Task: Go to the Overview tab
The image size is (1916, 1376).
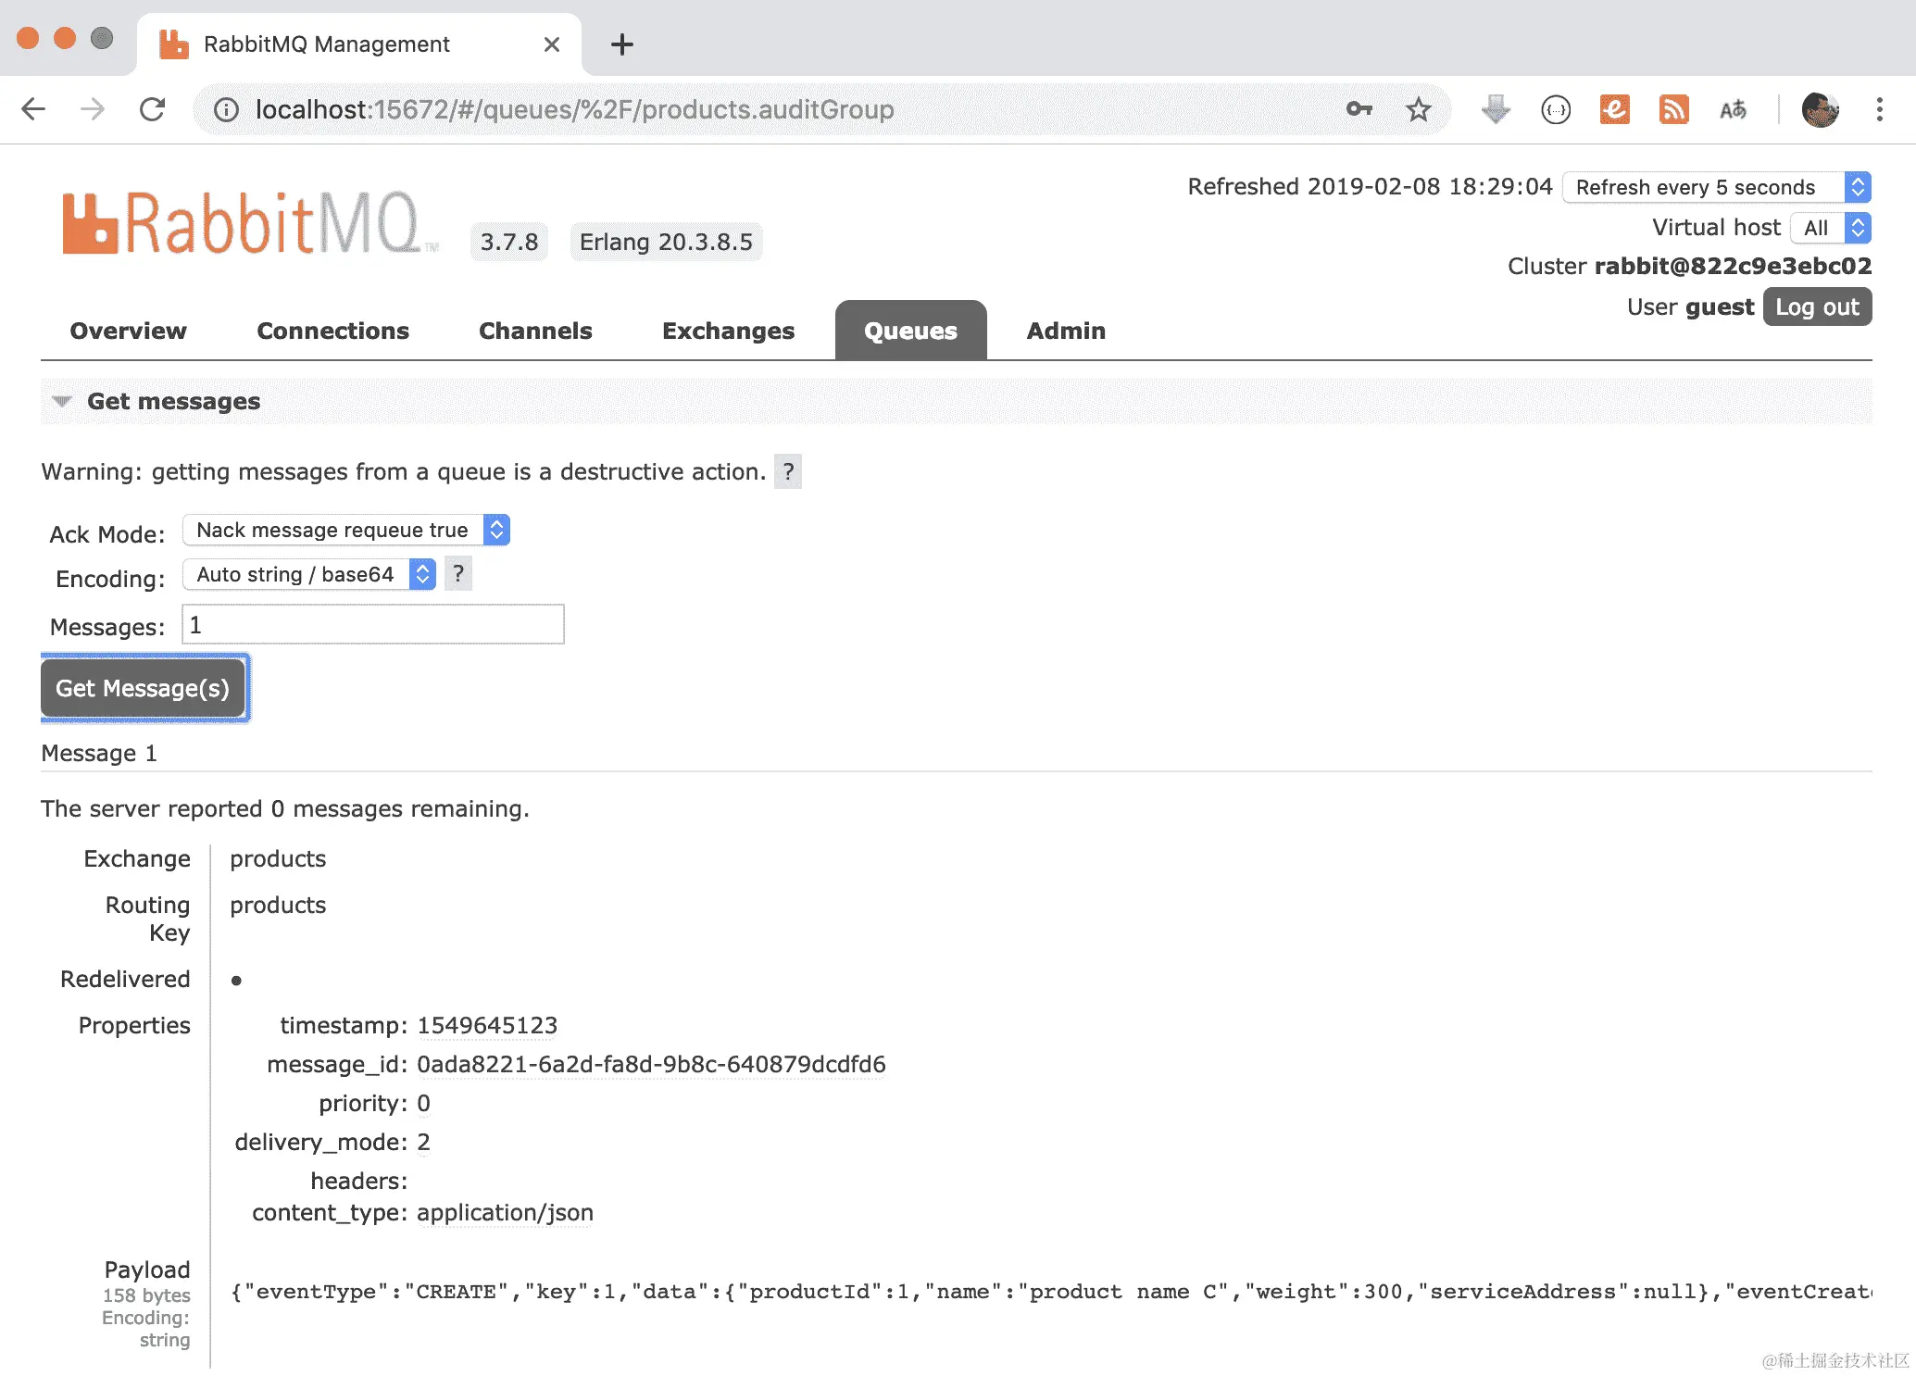Action: coord(128,331)
